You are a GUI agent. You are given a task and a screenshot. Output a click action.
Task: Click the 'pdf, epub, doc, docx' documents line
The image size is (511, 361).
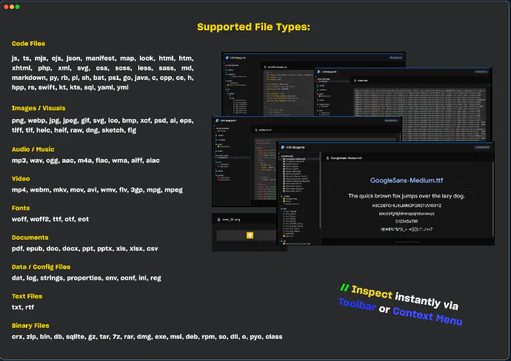click(x=84, y=249)
